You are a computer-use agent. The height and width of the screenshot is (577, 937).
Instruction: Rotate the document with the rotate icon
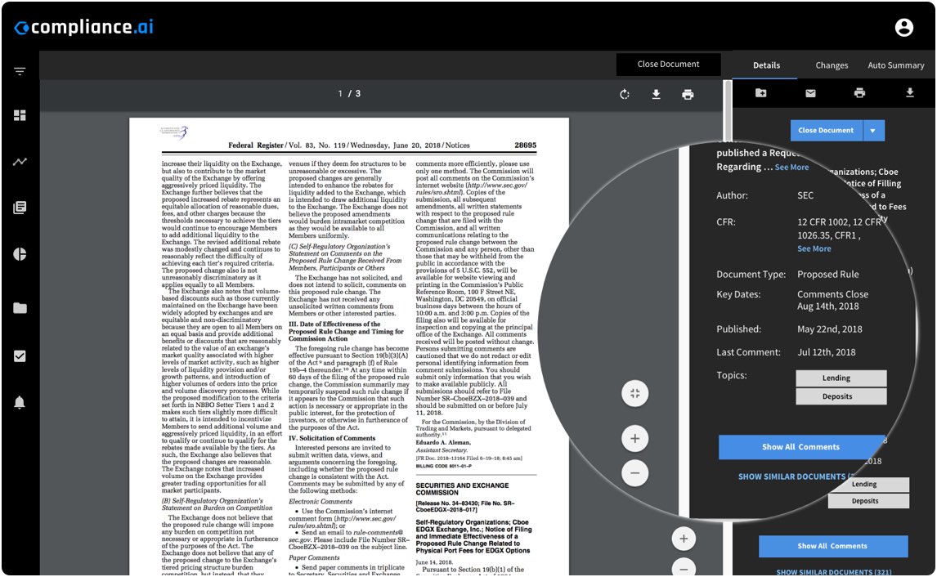625,94
